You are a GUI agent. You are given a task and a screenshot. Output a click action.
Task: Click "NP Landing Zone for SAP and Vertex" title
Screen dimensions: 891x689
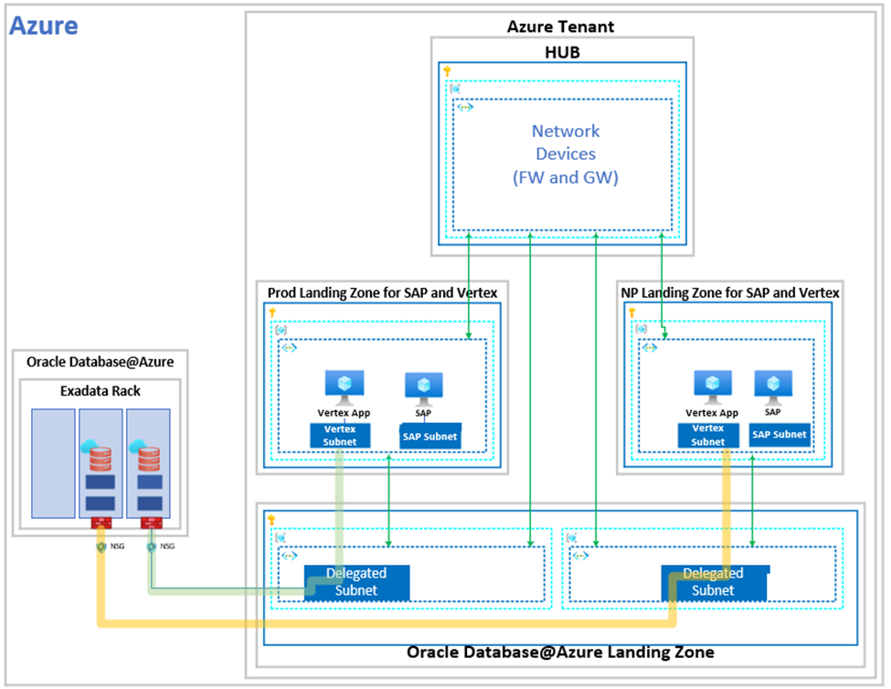(x=730, y=292)
